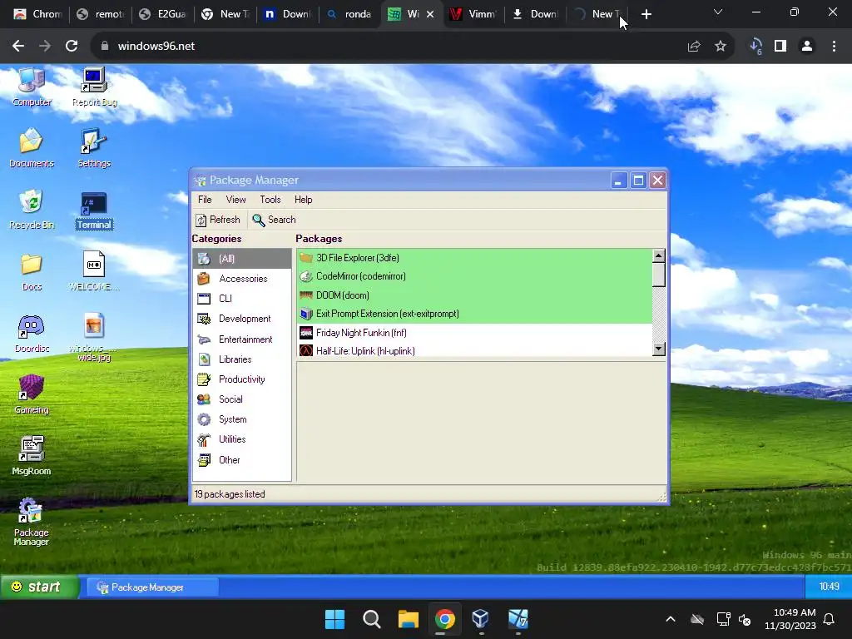This screenshot has height=639, width=852.
Task: Open the Computer desktop icon
Action: (32, 87)
